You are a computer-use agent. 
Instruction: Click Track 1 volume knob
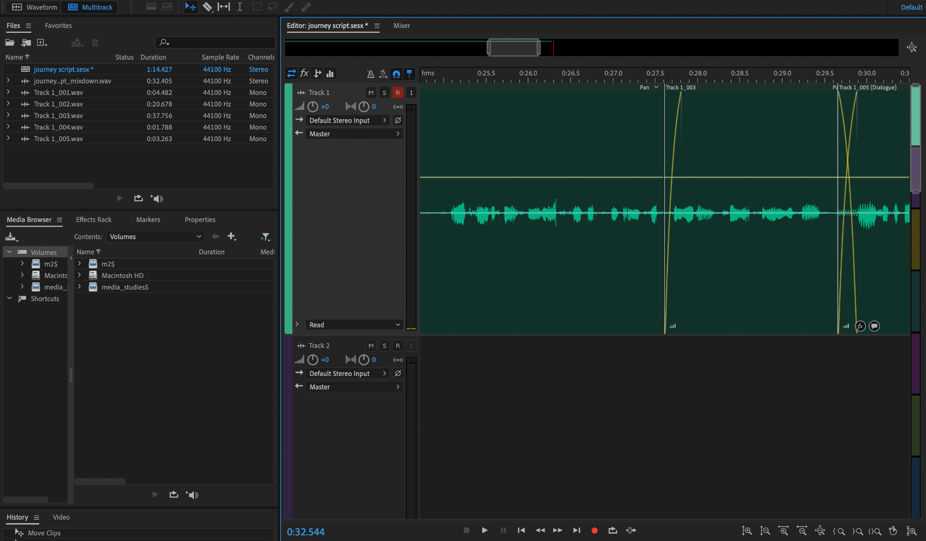pos(313,107)
